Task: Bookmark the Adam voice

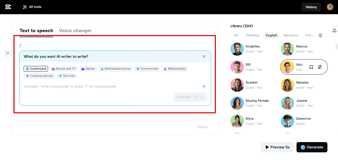Action: [x=311, y=67]
